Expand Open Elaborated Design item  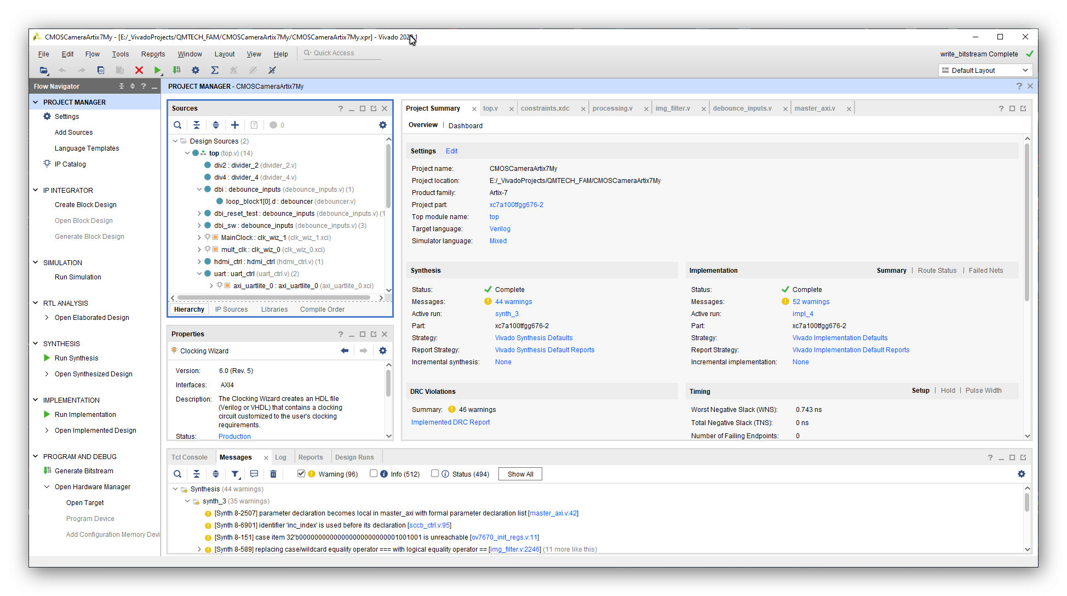47,317
